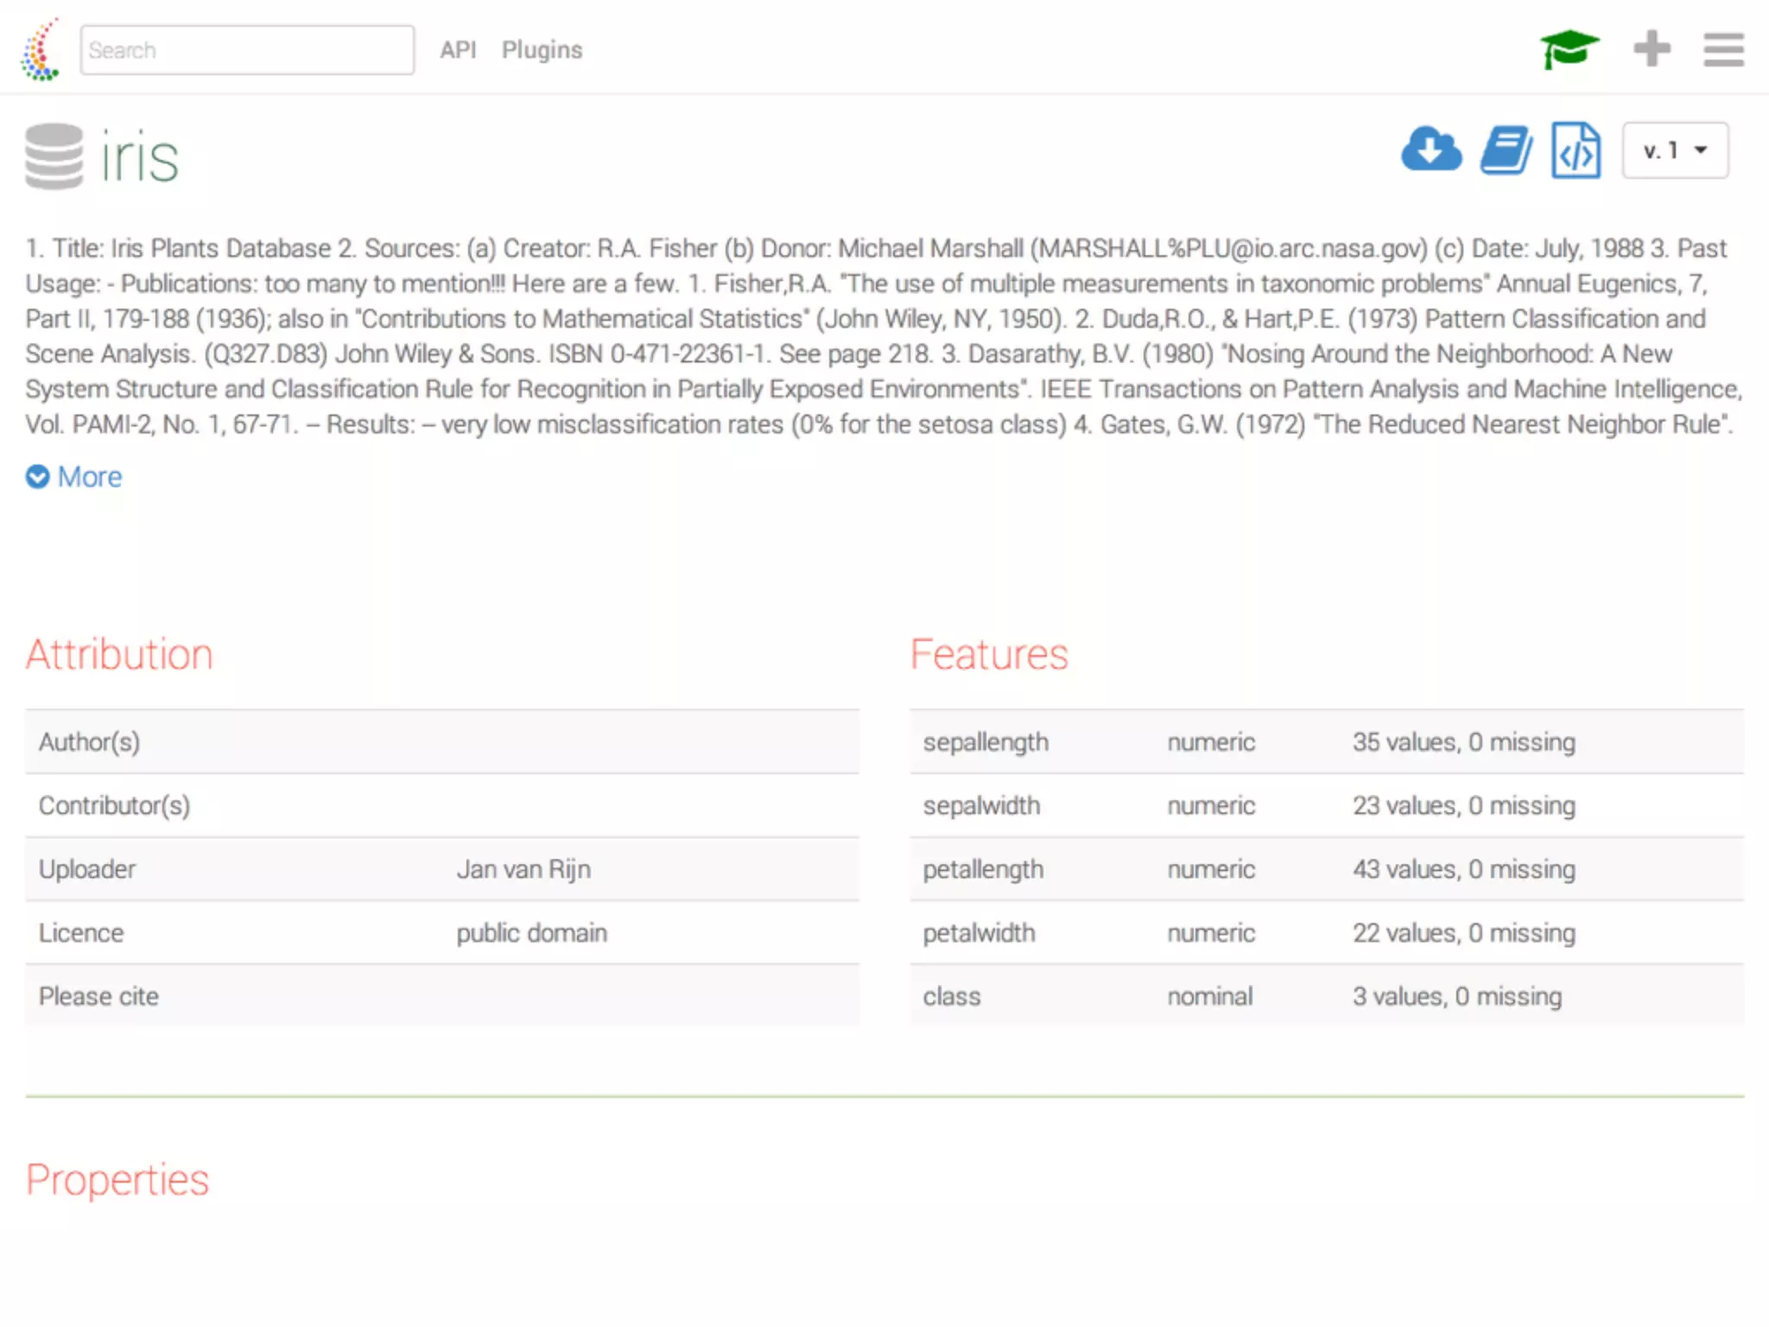1769x1327 pixels.
Task: Select the class nominal feature row
Action: pyautogui.click(x=951, y=996)
